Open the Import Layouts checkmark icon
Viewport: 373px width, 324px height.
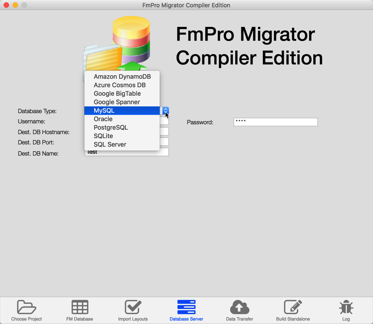[x=133, y=307]
